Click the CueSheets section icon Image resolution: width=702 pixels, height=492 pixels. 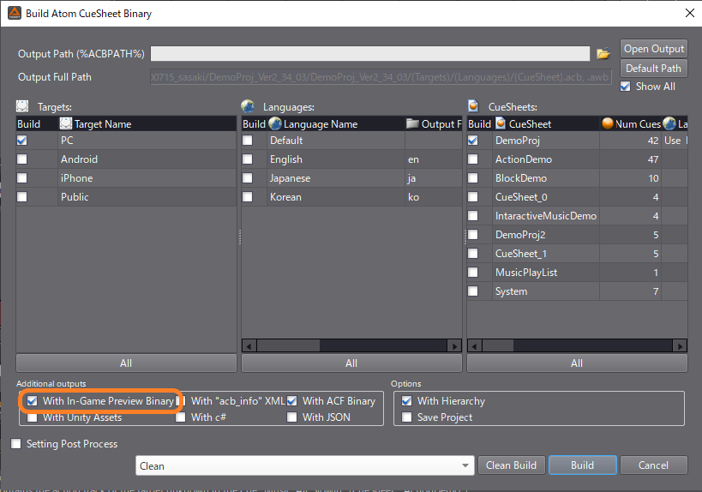473,106
